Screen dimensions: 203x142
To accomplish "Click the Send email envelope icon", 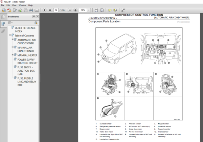I will point(37,10).
